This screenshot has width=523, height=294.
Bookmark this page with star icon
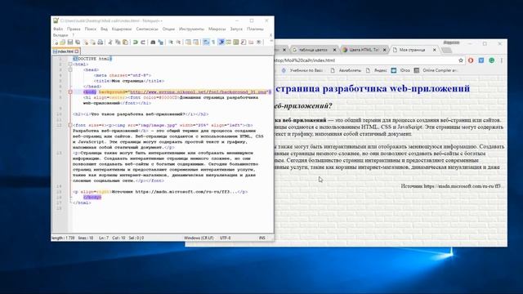pos(461,60)
